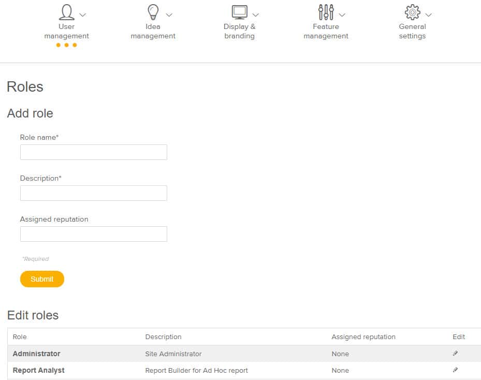Edit the Report Analyst role pencil icon
The height and width of the screenshot is (380, 481).
click(x=455, y=370)
